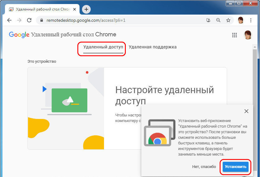This screenshot has height=177, width=260.
Task: Click the browser back arrow
Action: [x=9, y=20]
